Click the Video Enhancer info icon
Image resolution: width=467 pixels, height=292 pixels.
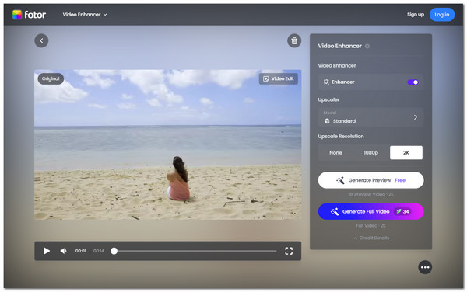(367, 46)
